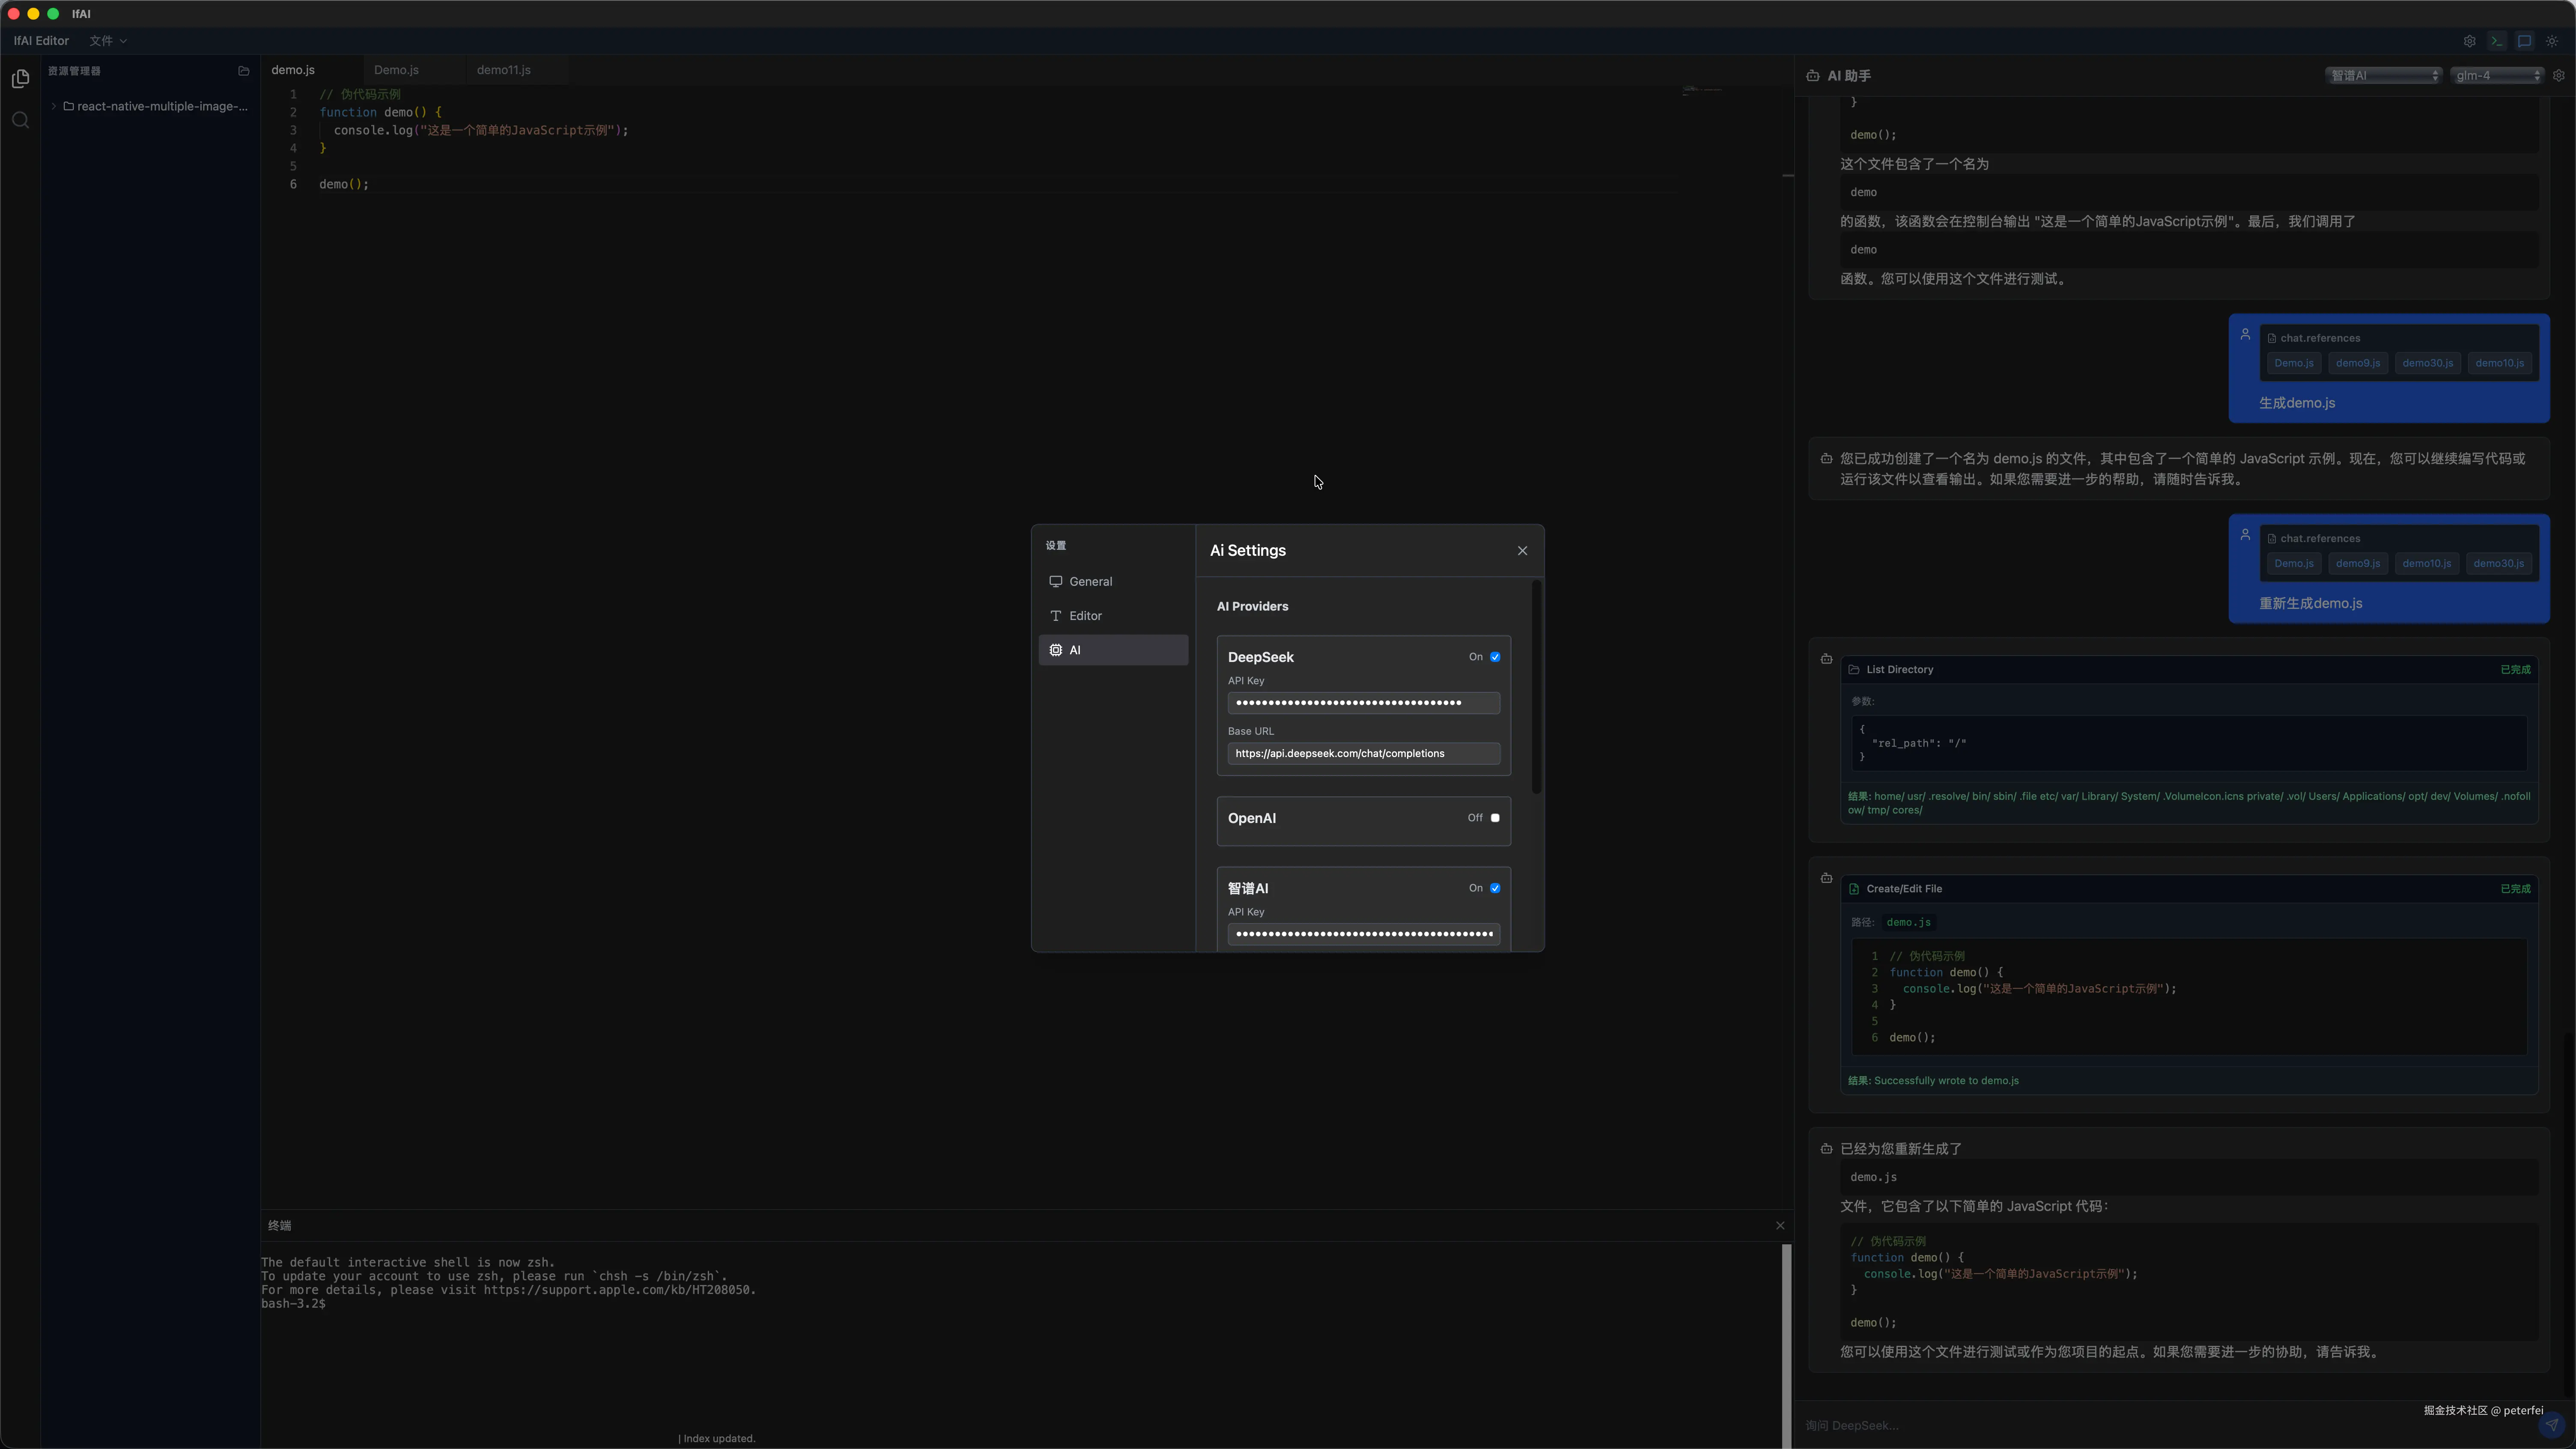Disable the DeepSeek provider checkbox

tap(1495, 657)
